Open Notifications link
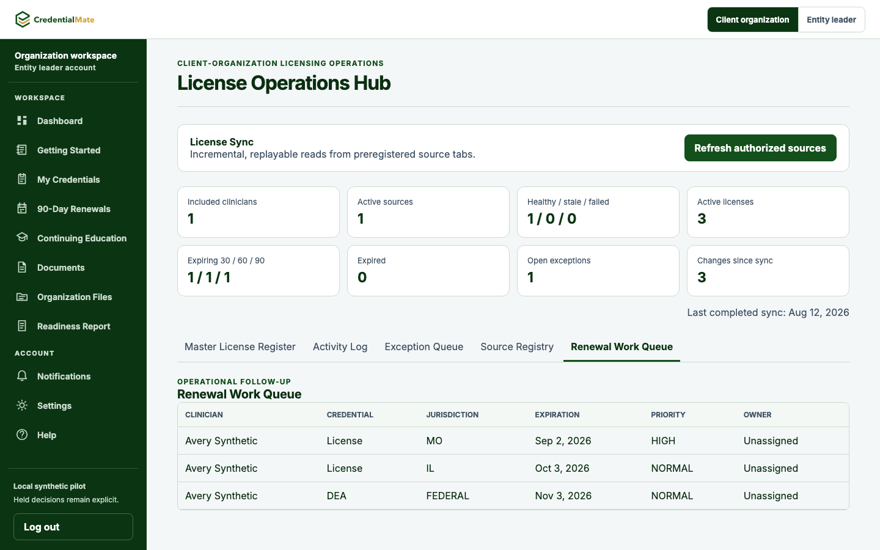 tap(73, 376)
